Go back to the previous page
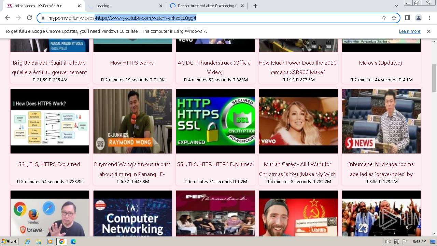This screenshot has height=246, width=437. pyautogui.click(x=8, y=18)
